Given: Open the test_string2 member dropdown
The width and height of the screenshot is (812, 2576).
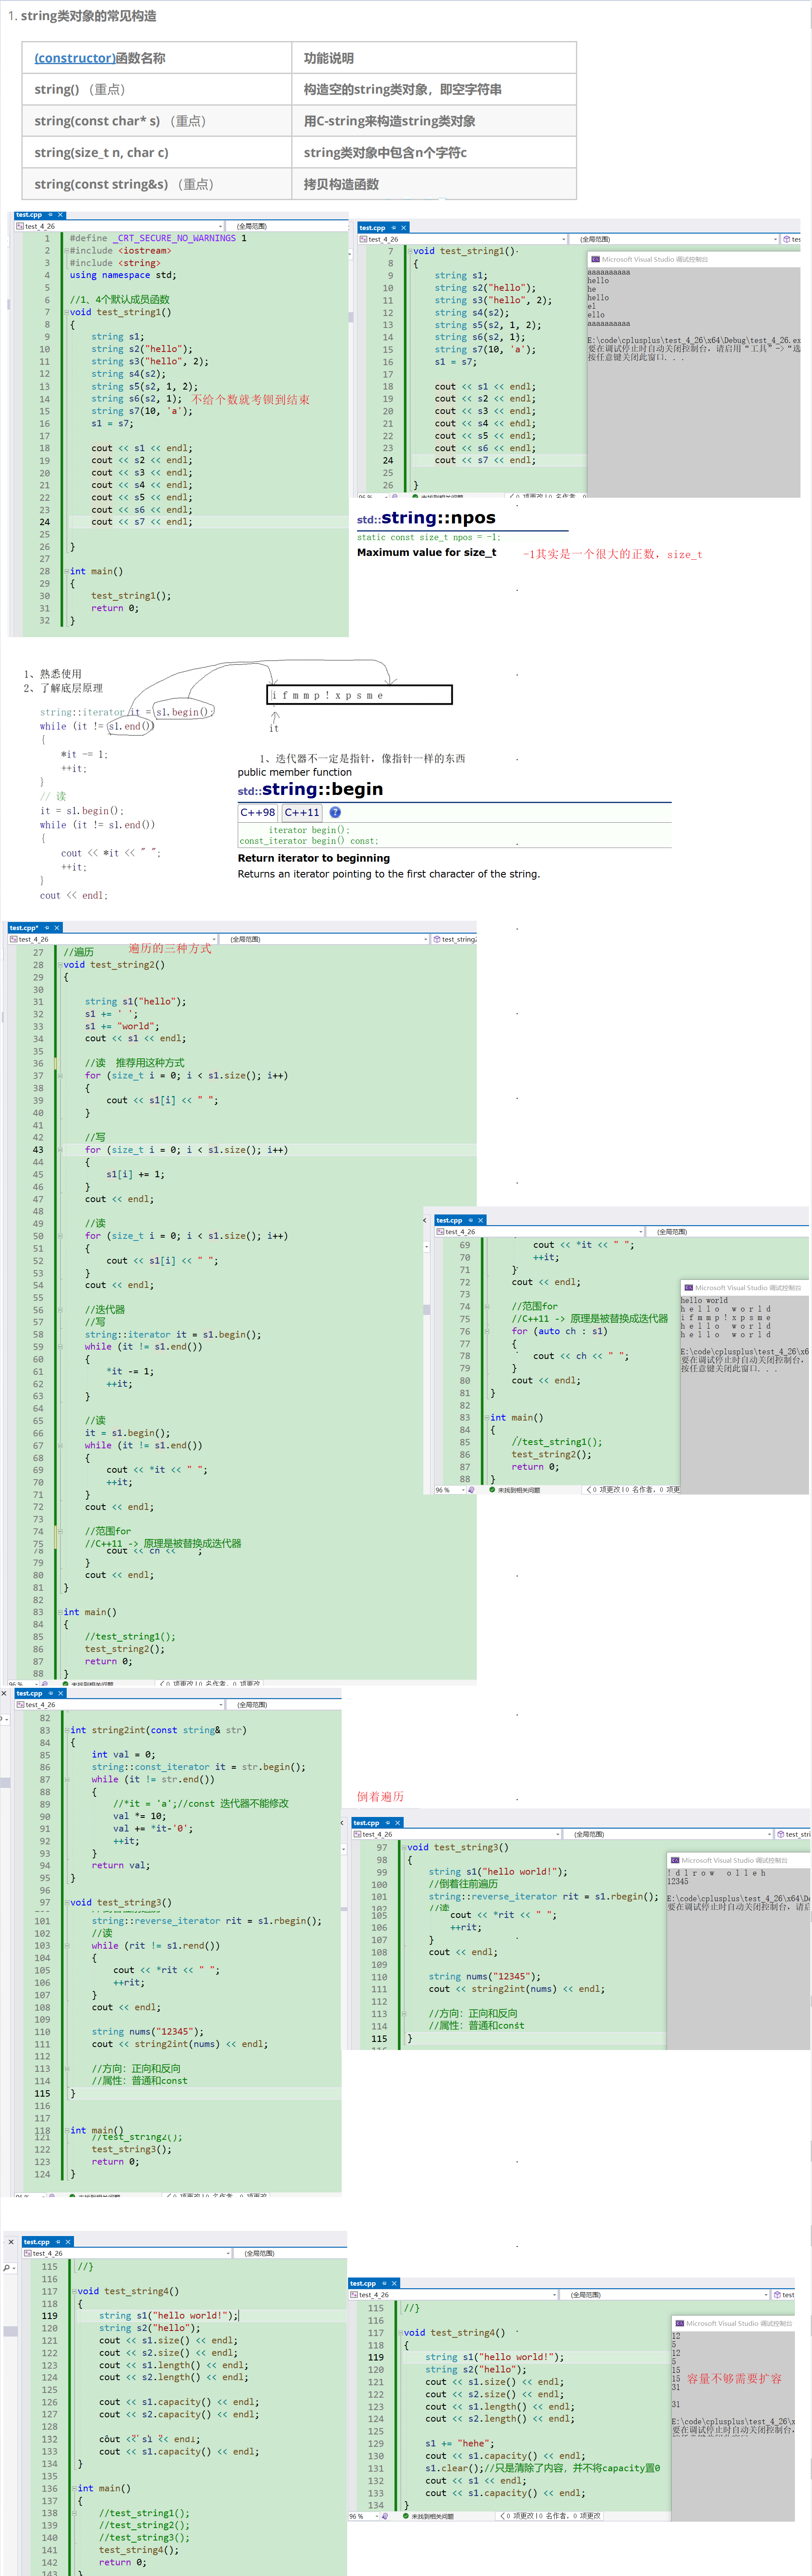Looking at the screenshot, I should click(x=455, y=939).
